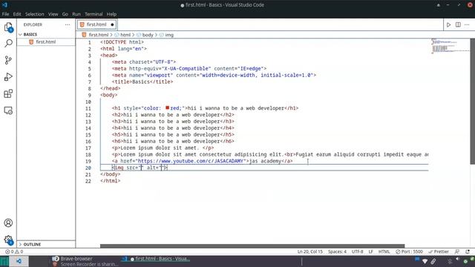
Task: Open the View menu
Action: pyautogui.click(x=53, y=14)
